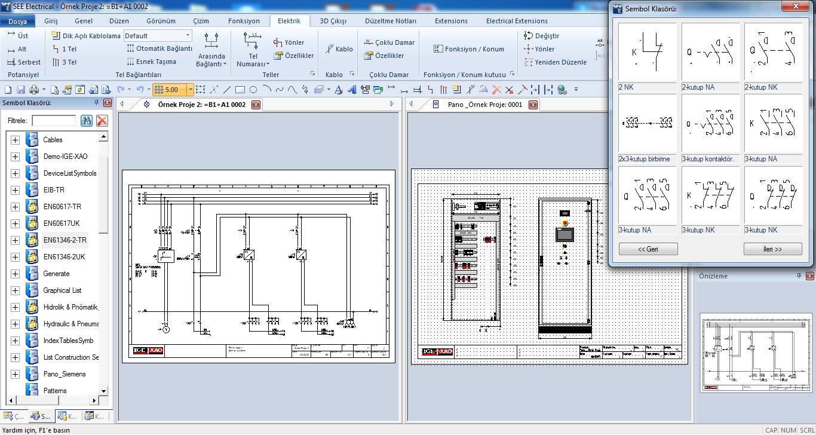Open Özellikler in the Teller group

tap(294, 56)
